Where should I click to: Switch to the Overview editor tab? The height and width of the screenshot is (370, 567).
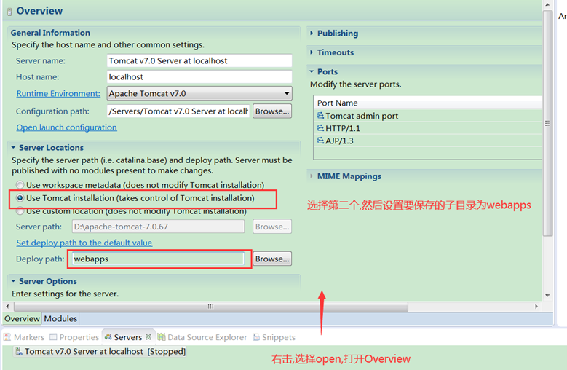click(22, 318)
